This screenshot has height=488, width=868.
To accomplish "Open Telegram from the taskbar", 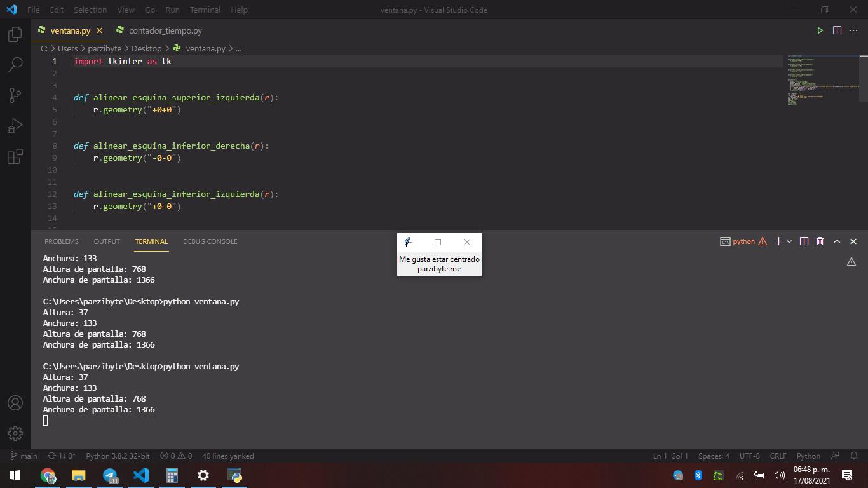I will point(110,475).
